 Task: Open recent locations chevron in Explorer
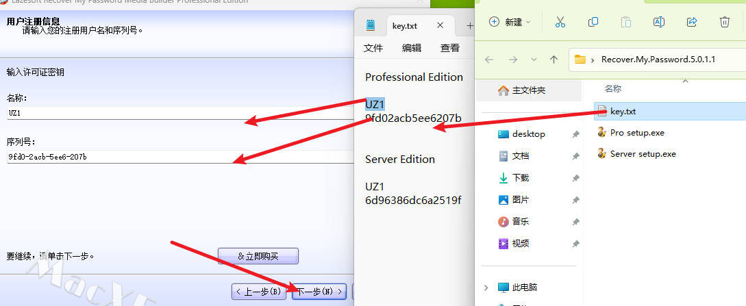pyautogui.click(x=534, y=60)
